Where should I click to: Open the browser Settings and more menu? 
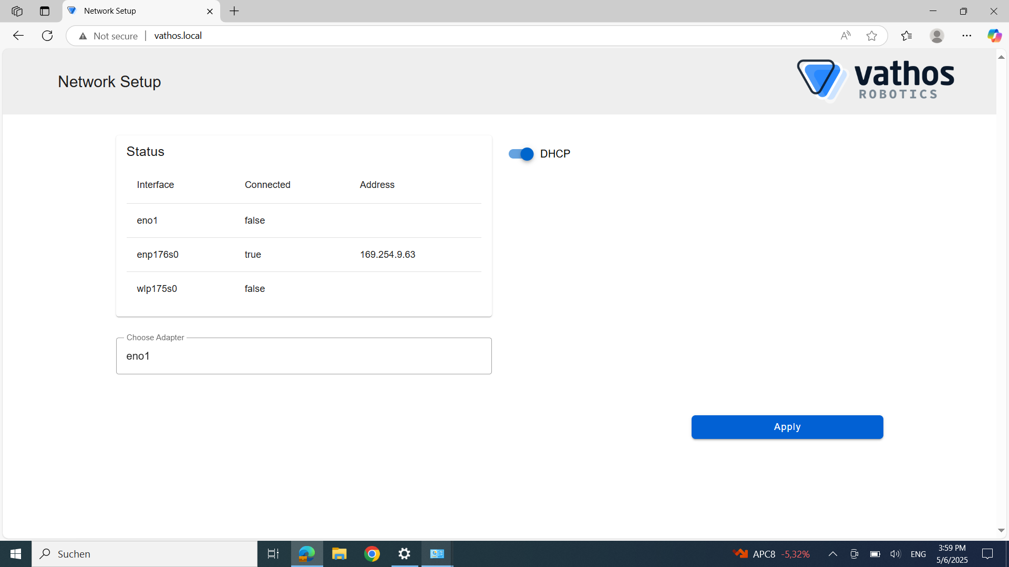point(967,35)
